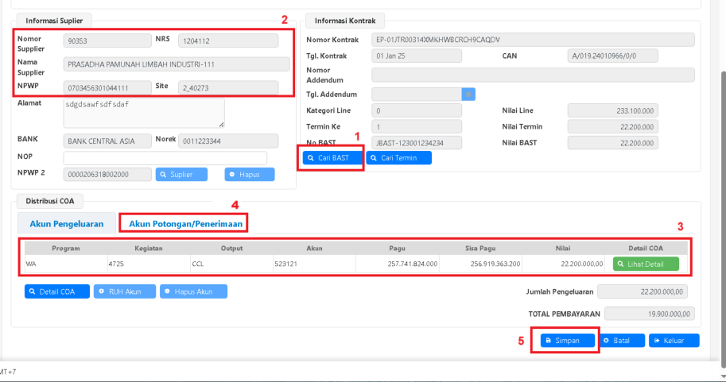Screen dimensions: 726x382
Task: Save the form with Simpan
Action: click(568, 340)
